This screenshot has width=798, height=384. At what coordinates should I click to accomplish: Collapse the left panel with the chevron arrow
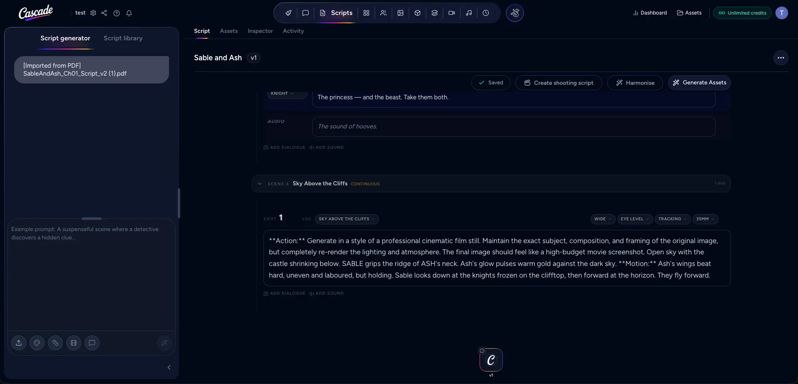[169, 367]
